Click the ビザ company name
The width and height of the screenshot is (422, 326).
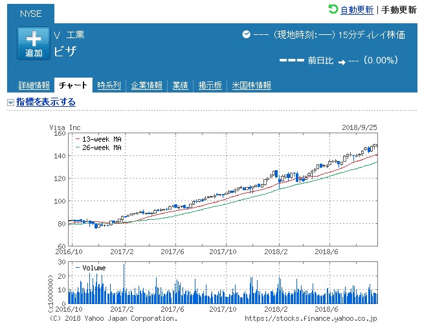click(65, 51)
